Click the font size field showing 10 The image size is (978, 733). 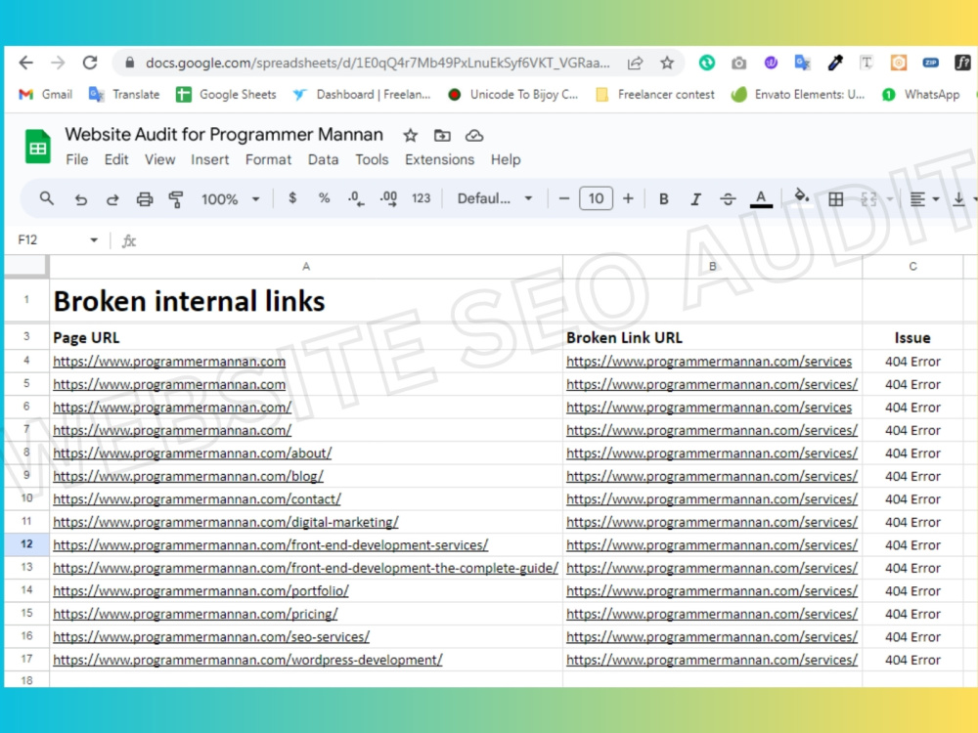(x=596, y=198)
